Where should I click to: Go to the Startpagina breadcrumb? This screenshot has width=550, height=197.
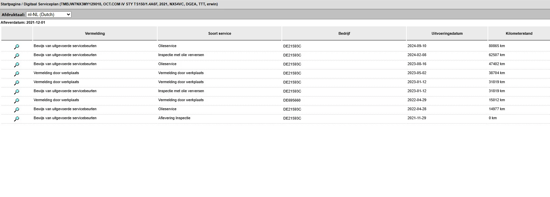11,4
